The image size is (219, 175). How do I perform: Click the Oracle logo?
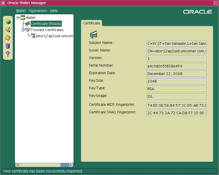click(197, 12)
